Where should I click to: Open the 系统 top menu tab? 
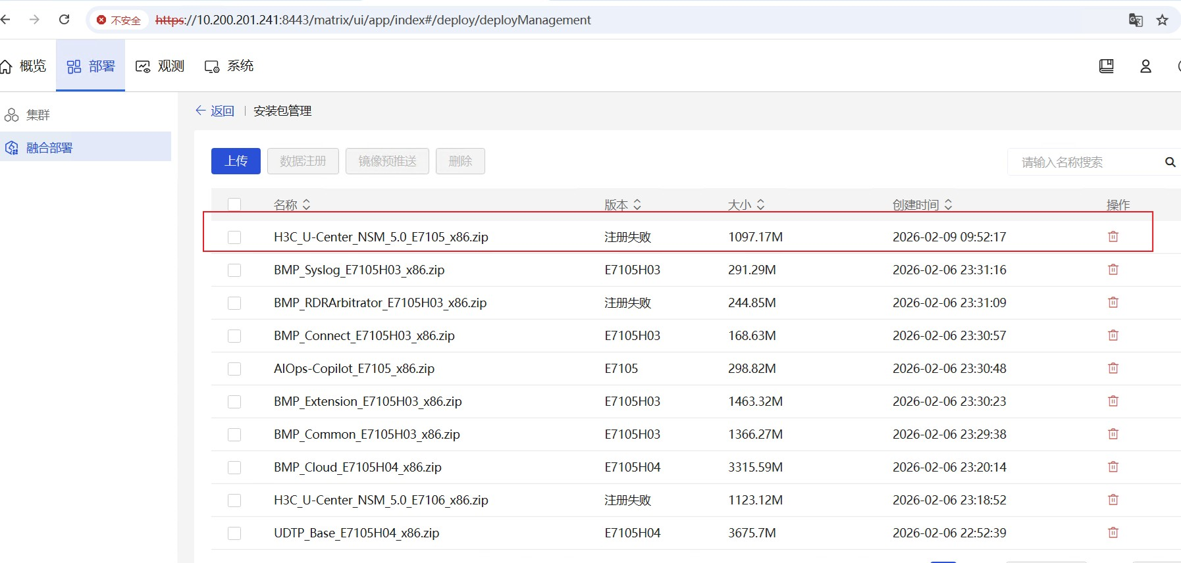[229, 66]
